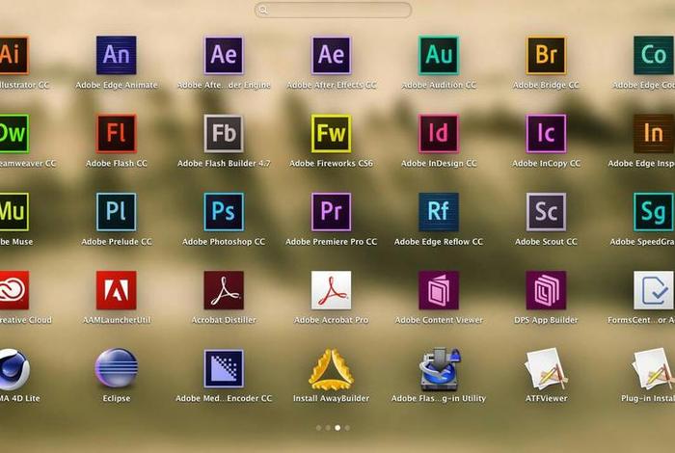675x453 pixels.
Task: Open the Plug-in Installer icon
Action: pyautogui.click(x=654, y=369)
